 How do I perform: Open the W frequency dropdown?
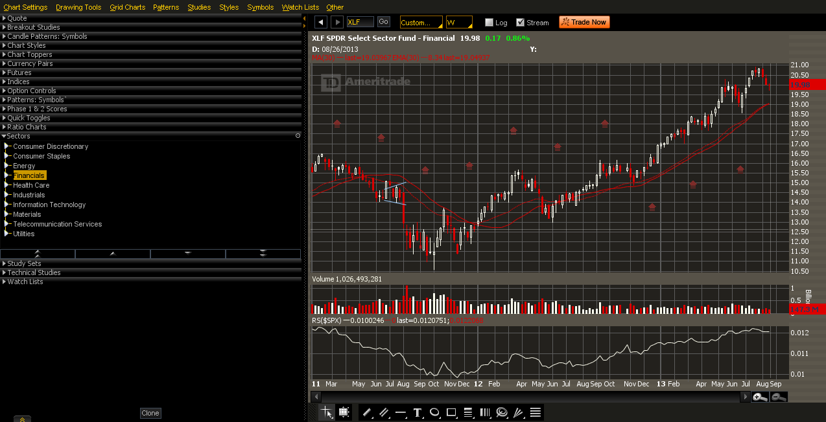458,23
